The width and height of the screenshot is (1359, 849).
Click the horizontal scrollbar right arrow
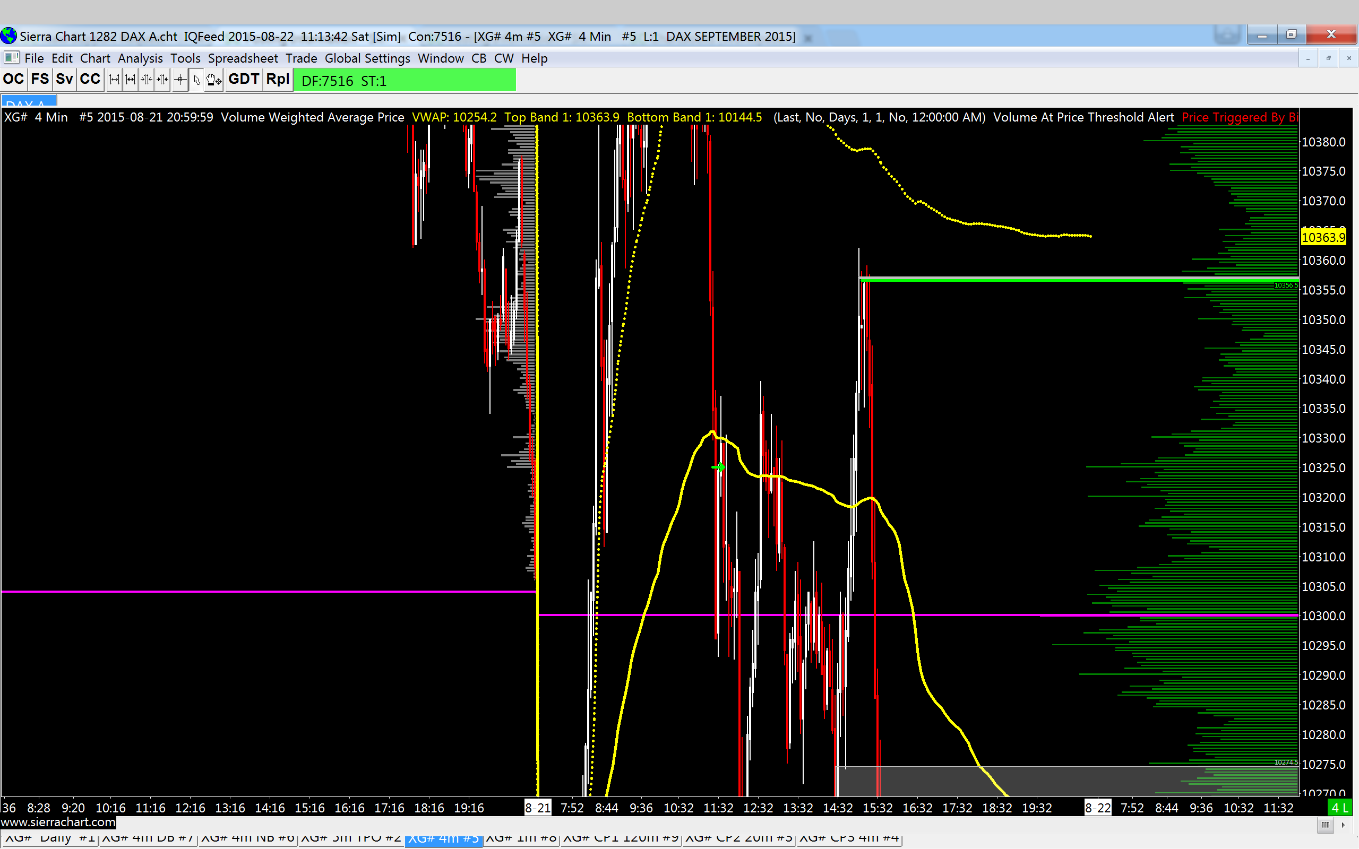pyautogui.click(x=1343, y=825)
